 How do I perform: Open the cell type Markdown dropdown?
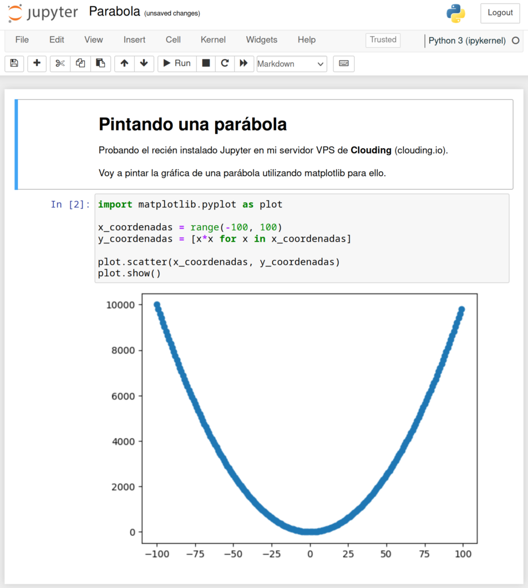(292, 64)
